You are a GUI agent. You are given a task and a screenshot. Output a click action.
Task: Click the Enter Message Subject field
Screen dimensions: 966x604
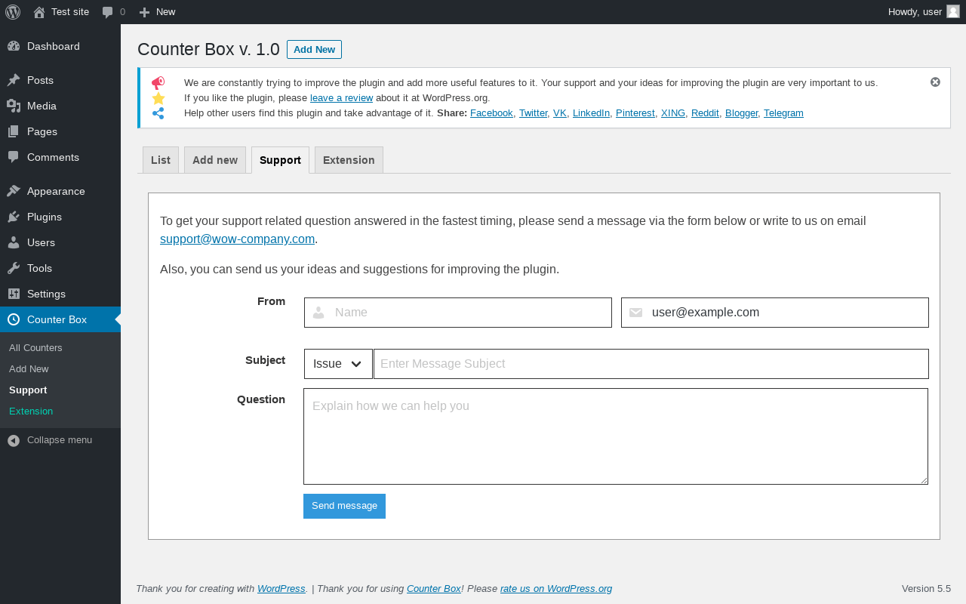coord(651,364)
